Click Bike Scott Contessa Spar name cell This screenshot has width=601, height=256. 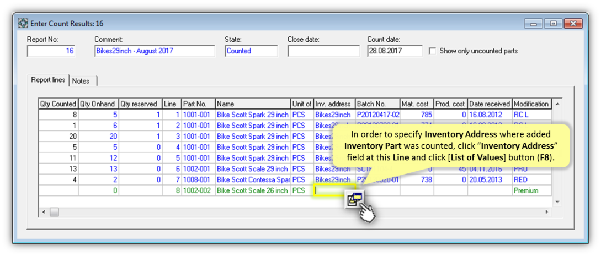coord(253,179)
